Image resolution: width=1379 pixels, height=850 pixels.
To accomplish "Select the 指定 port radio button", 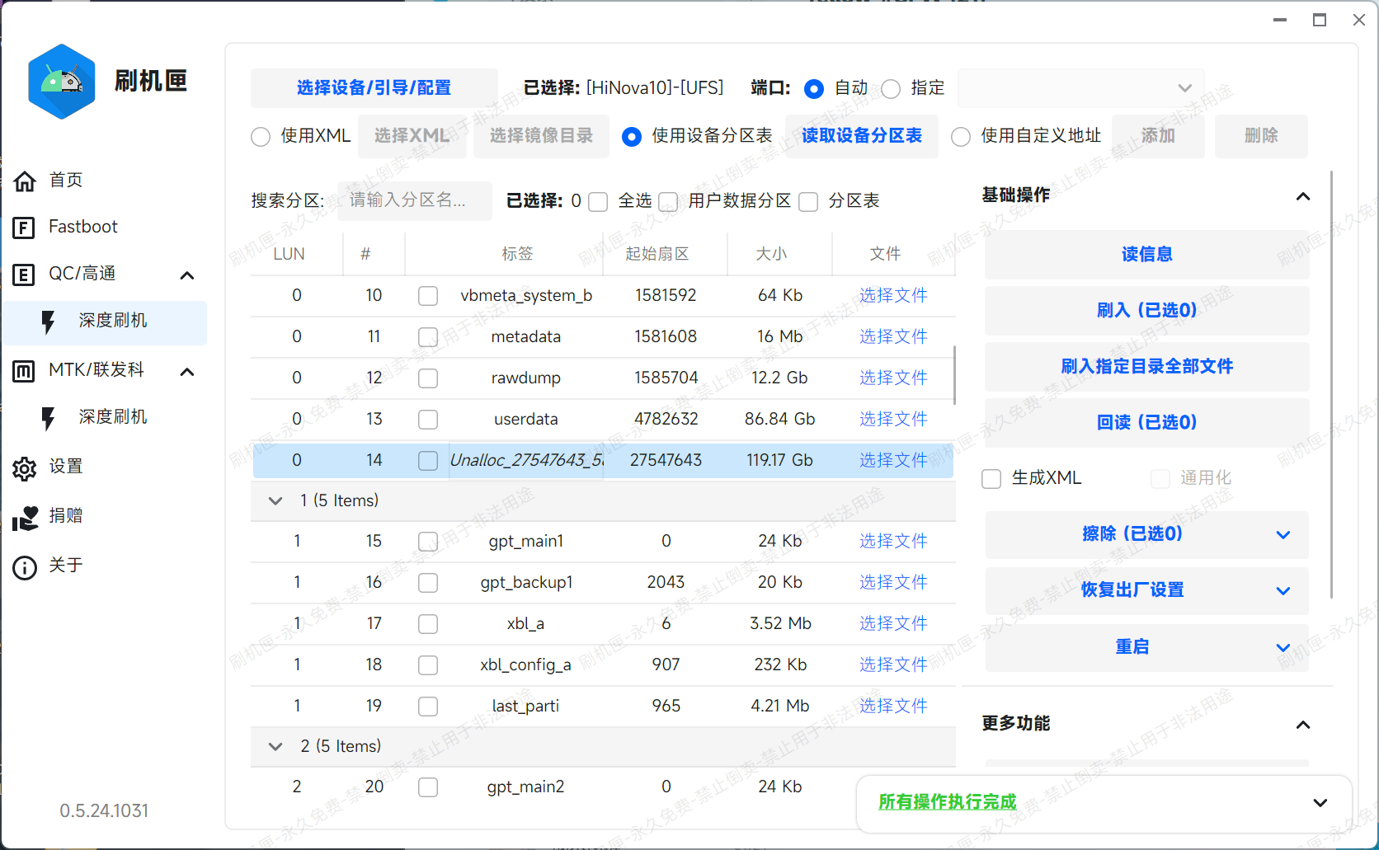I will [x=891, y=89].
